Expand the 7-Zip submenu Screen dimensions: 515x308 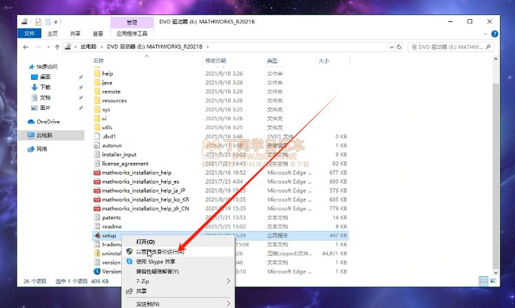pos(229,281)
